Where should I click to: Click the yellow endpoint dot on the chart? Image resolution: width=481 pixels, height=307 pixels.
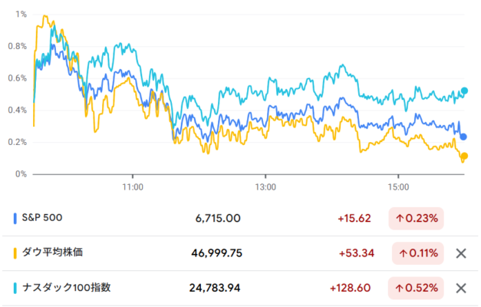coord(464,157)
